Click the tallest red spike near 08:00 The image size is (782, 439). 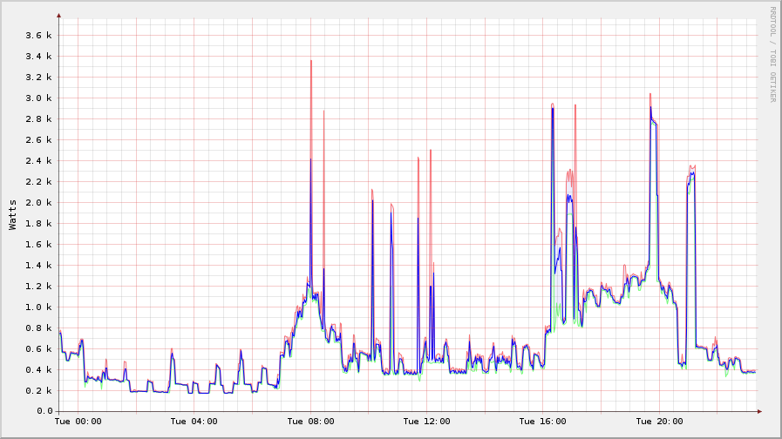click(x=310, y=63)
